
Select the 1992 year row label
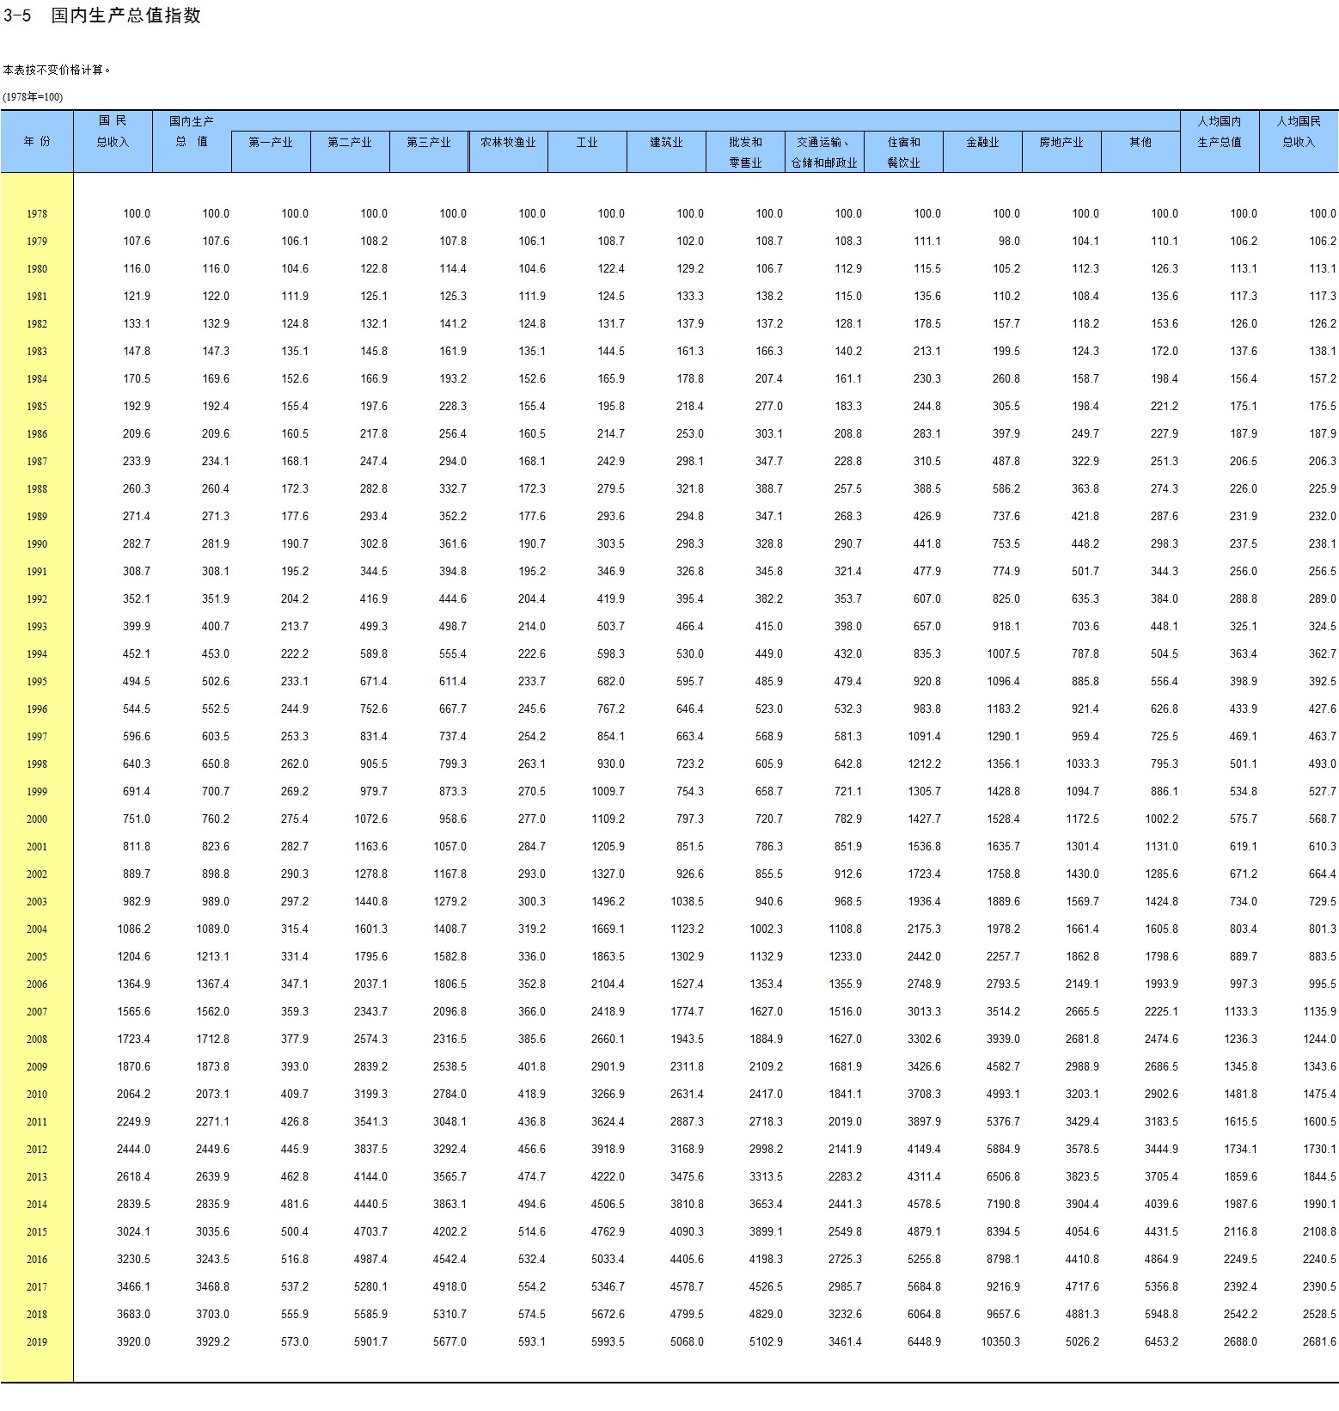pos(37,599)
